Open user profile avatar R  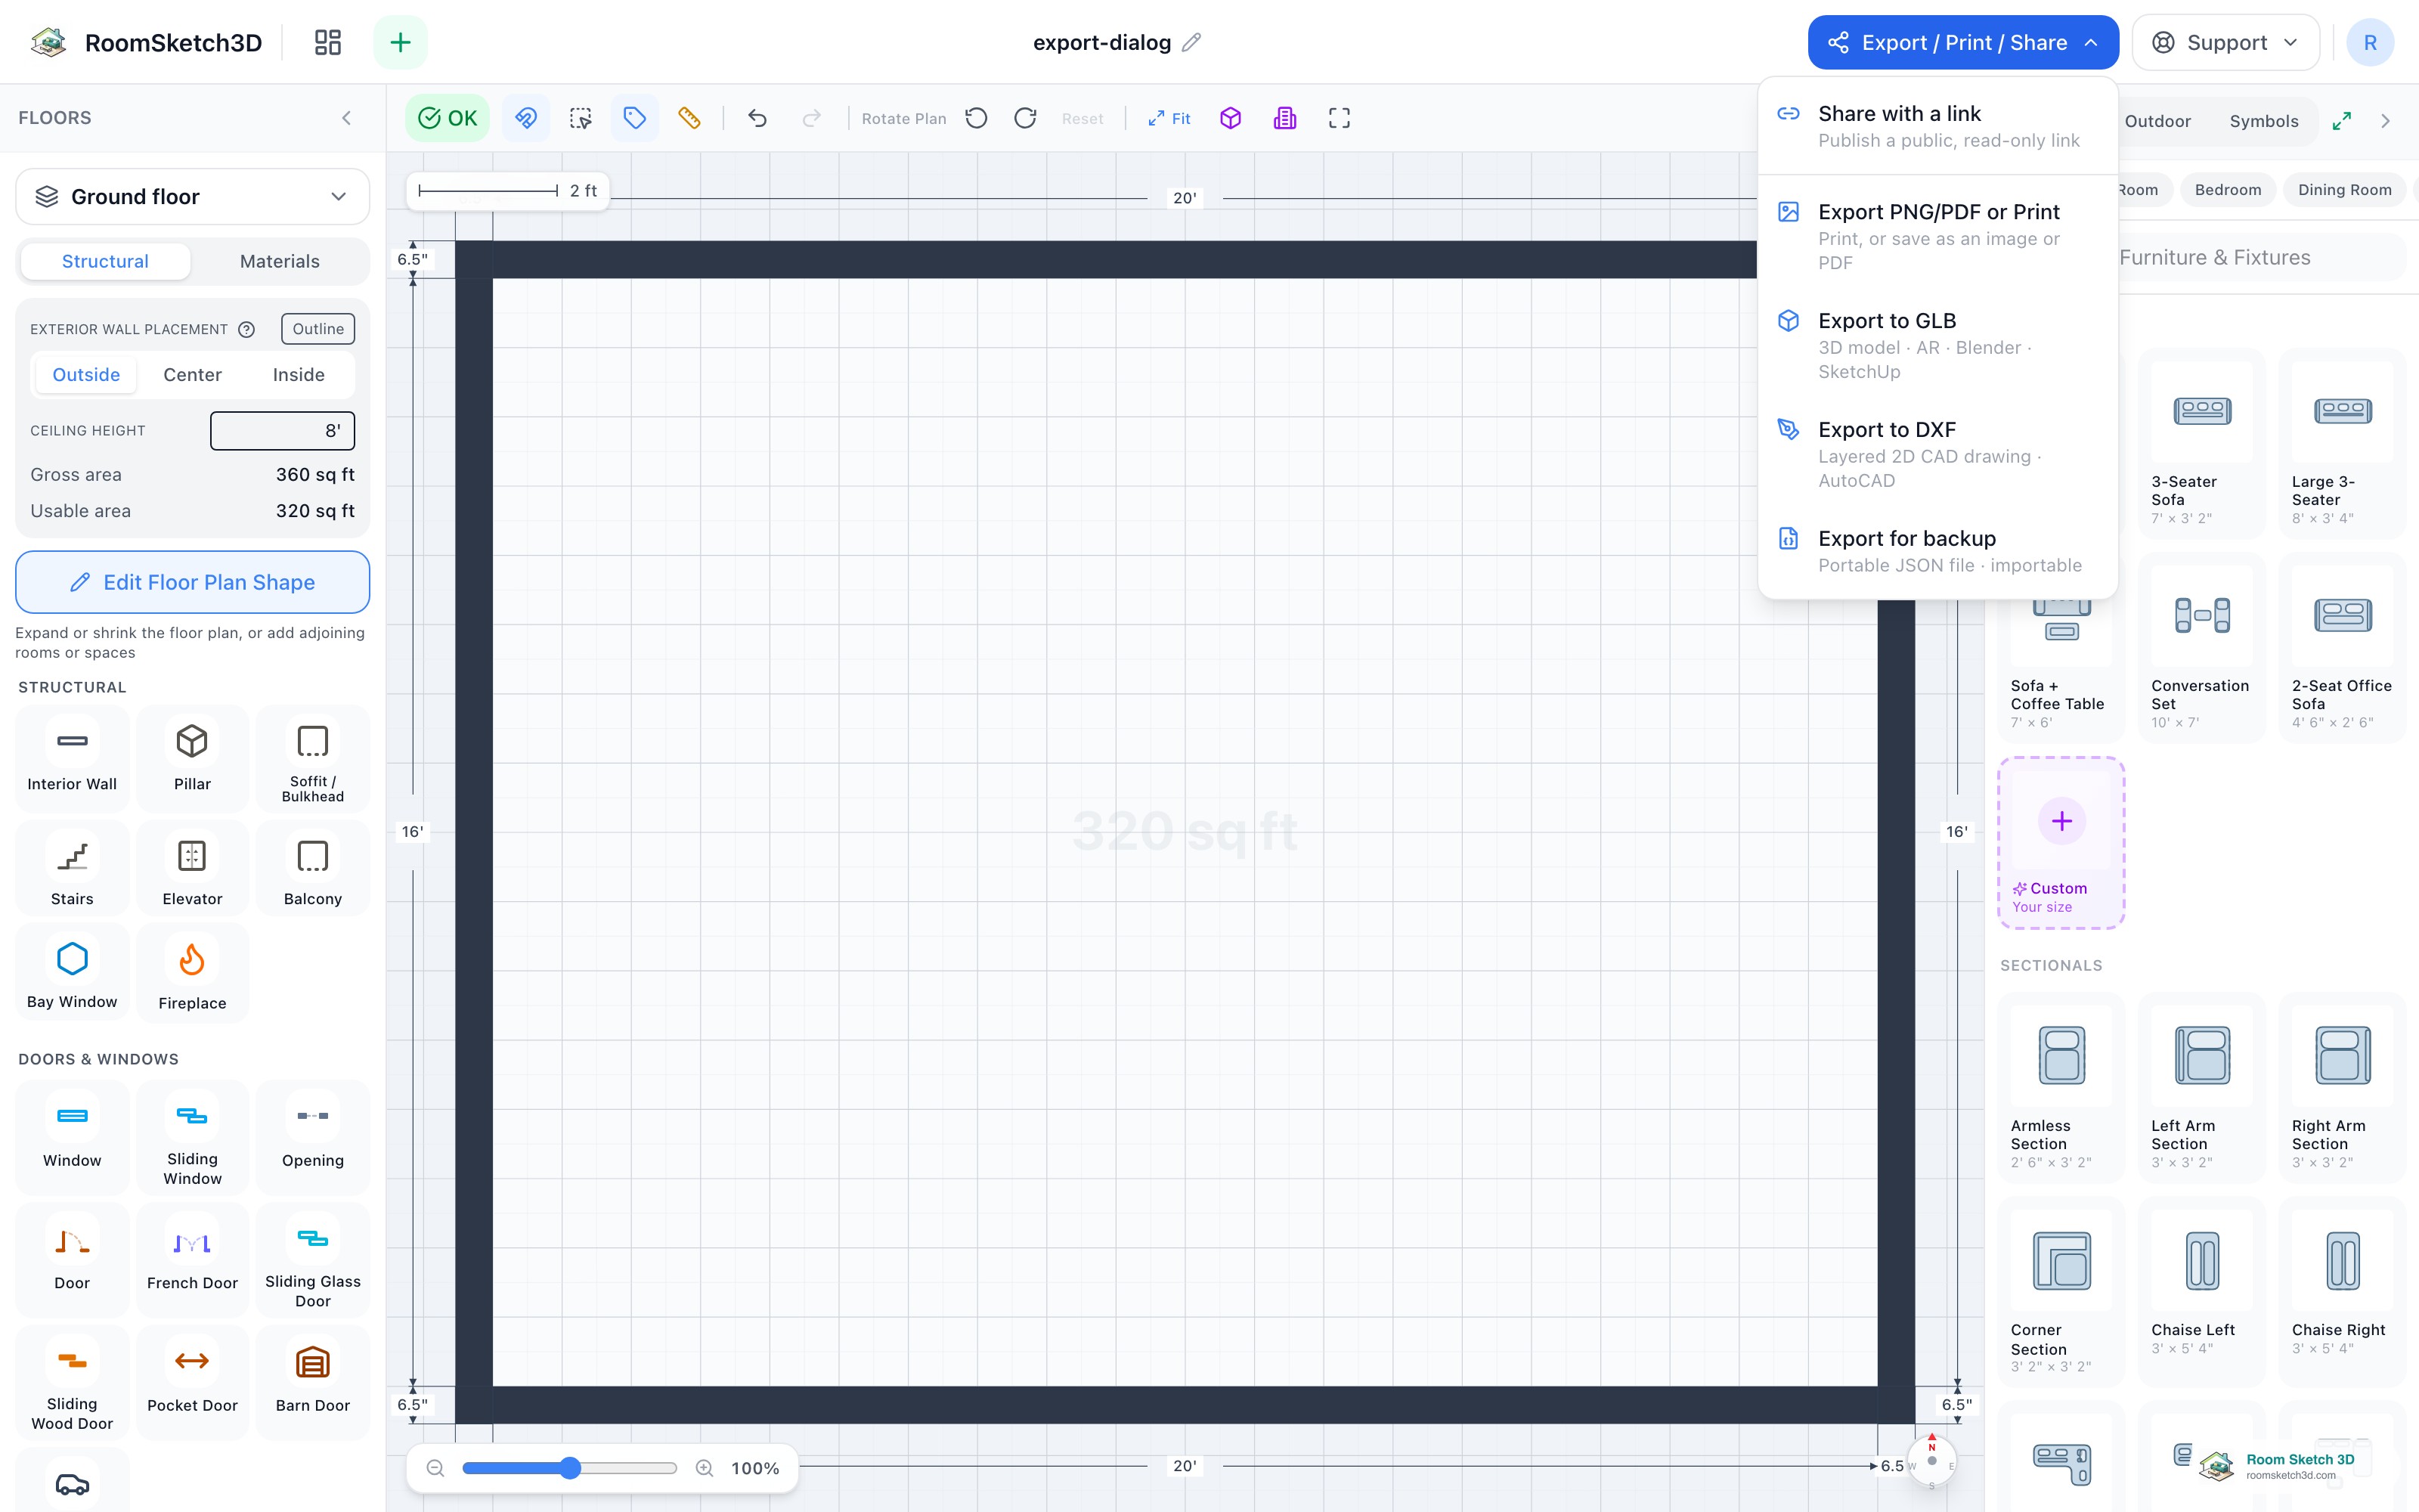pyautogui.click(x=2369, y=42)
